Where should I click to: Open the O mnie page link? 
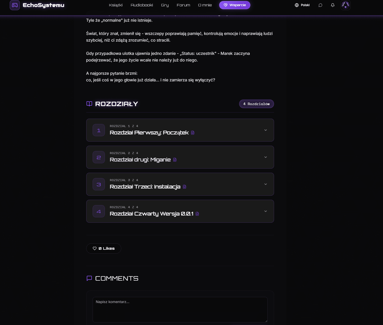click(x=205, y=5)
